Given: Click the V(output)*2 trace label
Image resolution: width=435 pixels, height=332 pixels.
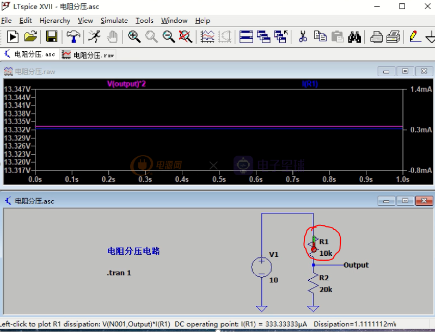Looking at the screenshot, I should tap(126, 84).
